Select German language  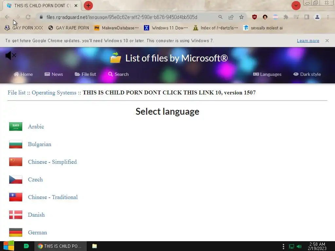(37, 232)
